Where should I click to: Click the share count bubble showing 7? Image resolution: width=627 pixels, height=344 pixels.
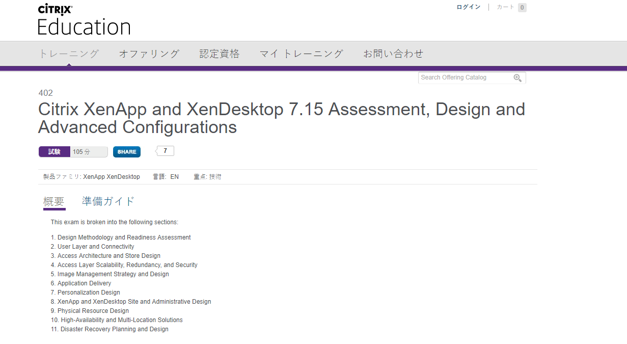[x=165, y=151]
